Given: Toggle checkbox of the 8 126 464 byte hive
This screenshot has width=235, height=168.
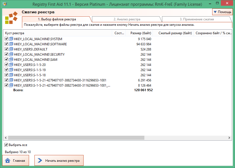Looking at the screenshot, I should tap(6, 85).
